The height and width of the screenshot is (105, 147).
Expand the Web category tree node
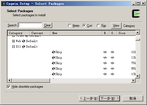13,41
